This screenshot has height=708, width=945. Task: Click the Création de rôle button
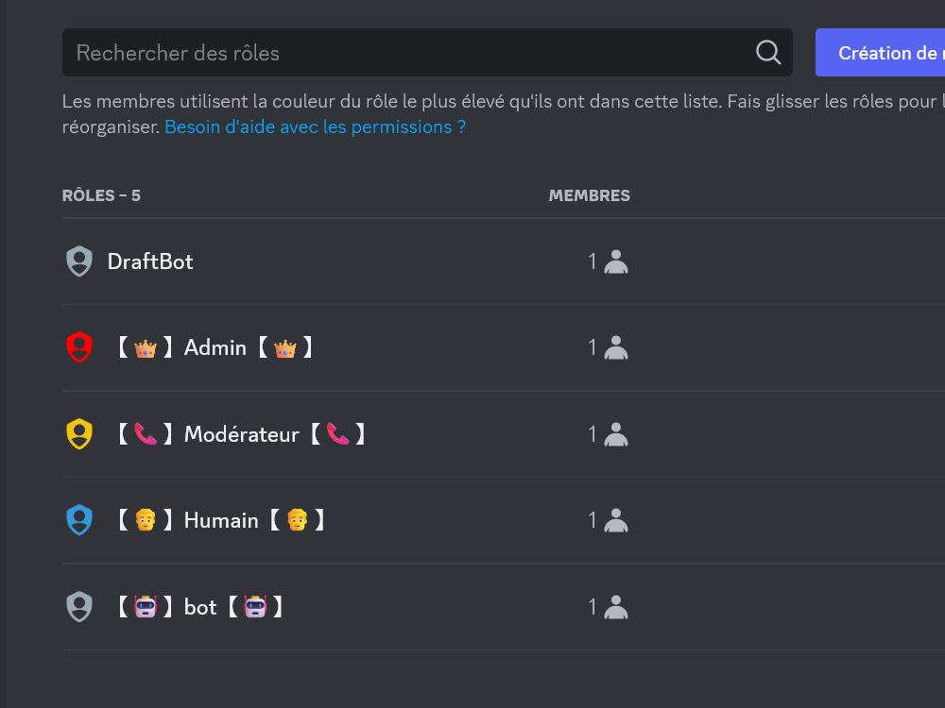(x=880, y=52)
